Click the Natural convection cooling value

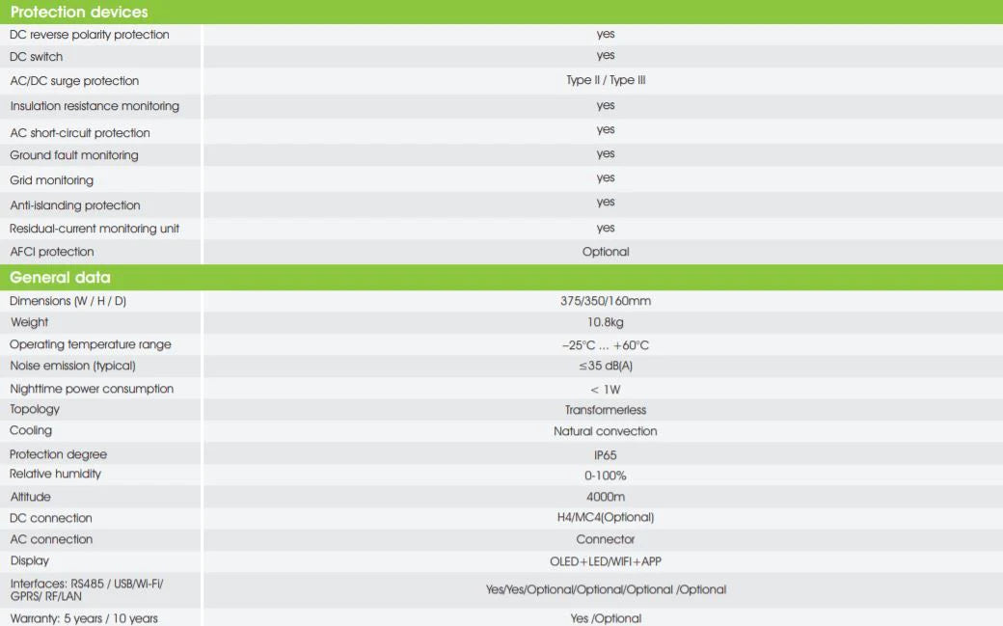click(606, 431)
